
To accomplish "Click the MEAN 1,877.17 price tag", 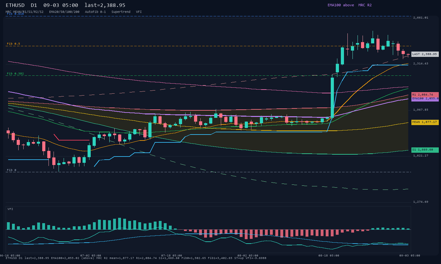I will [425, 122].
